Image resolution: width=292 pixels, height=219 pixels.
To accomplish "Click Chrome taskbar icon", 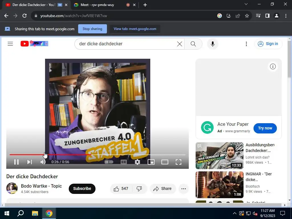I will click(49, 213).
